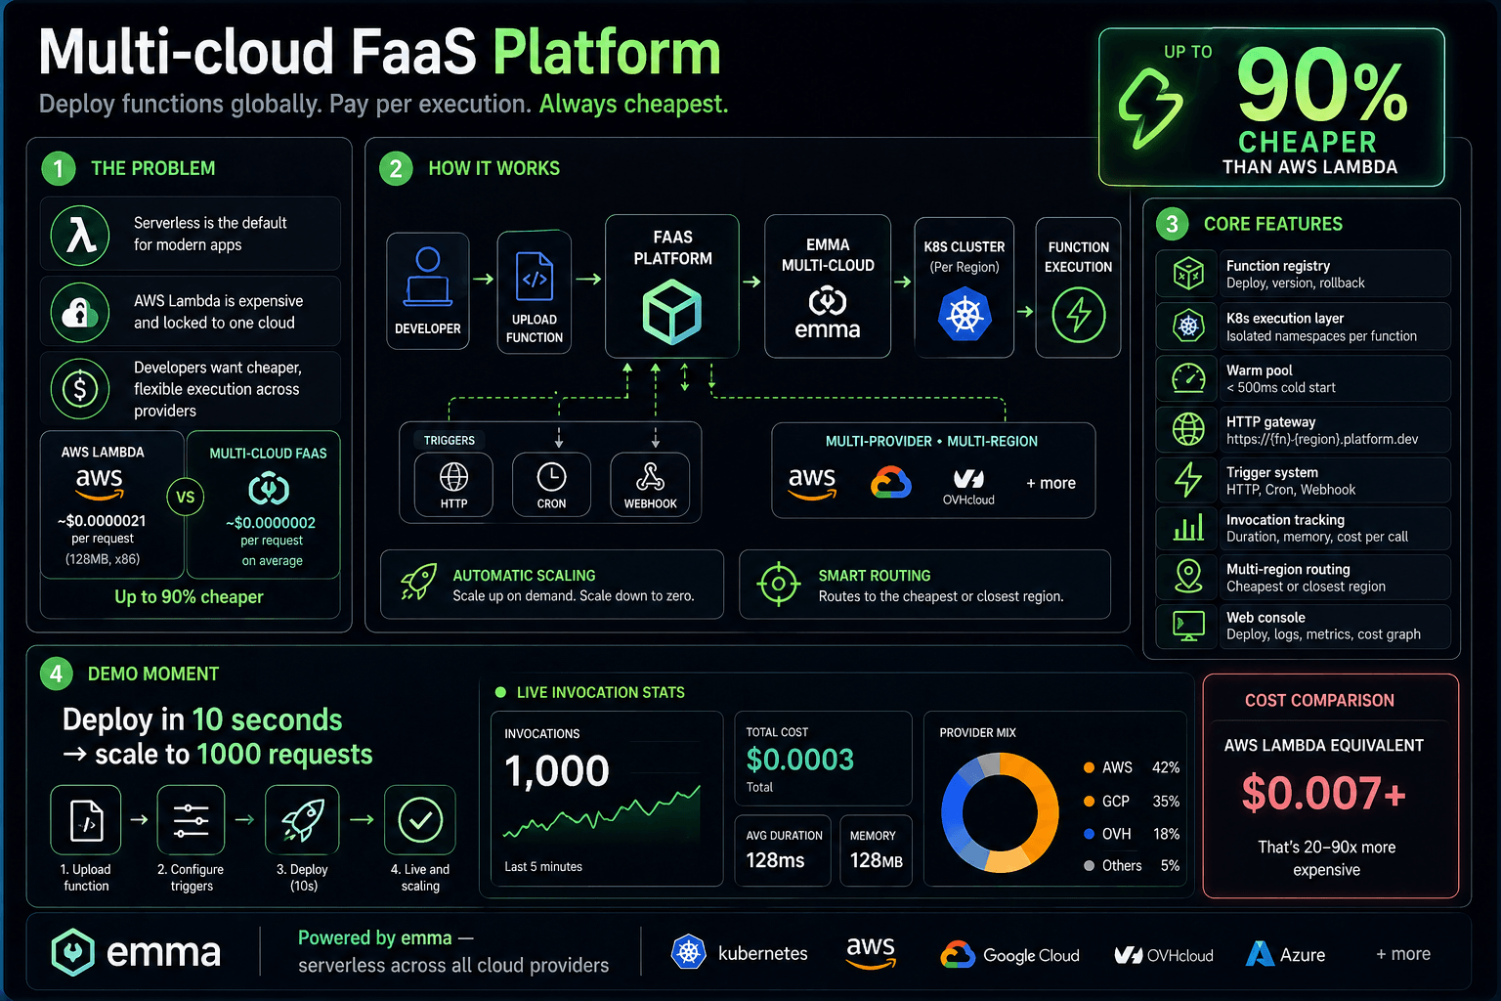The height and width of the screenshot is (1001, 1501).
Task: Click the Azure logo in the footer
Action: (1286, 954)
